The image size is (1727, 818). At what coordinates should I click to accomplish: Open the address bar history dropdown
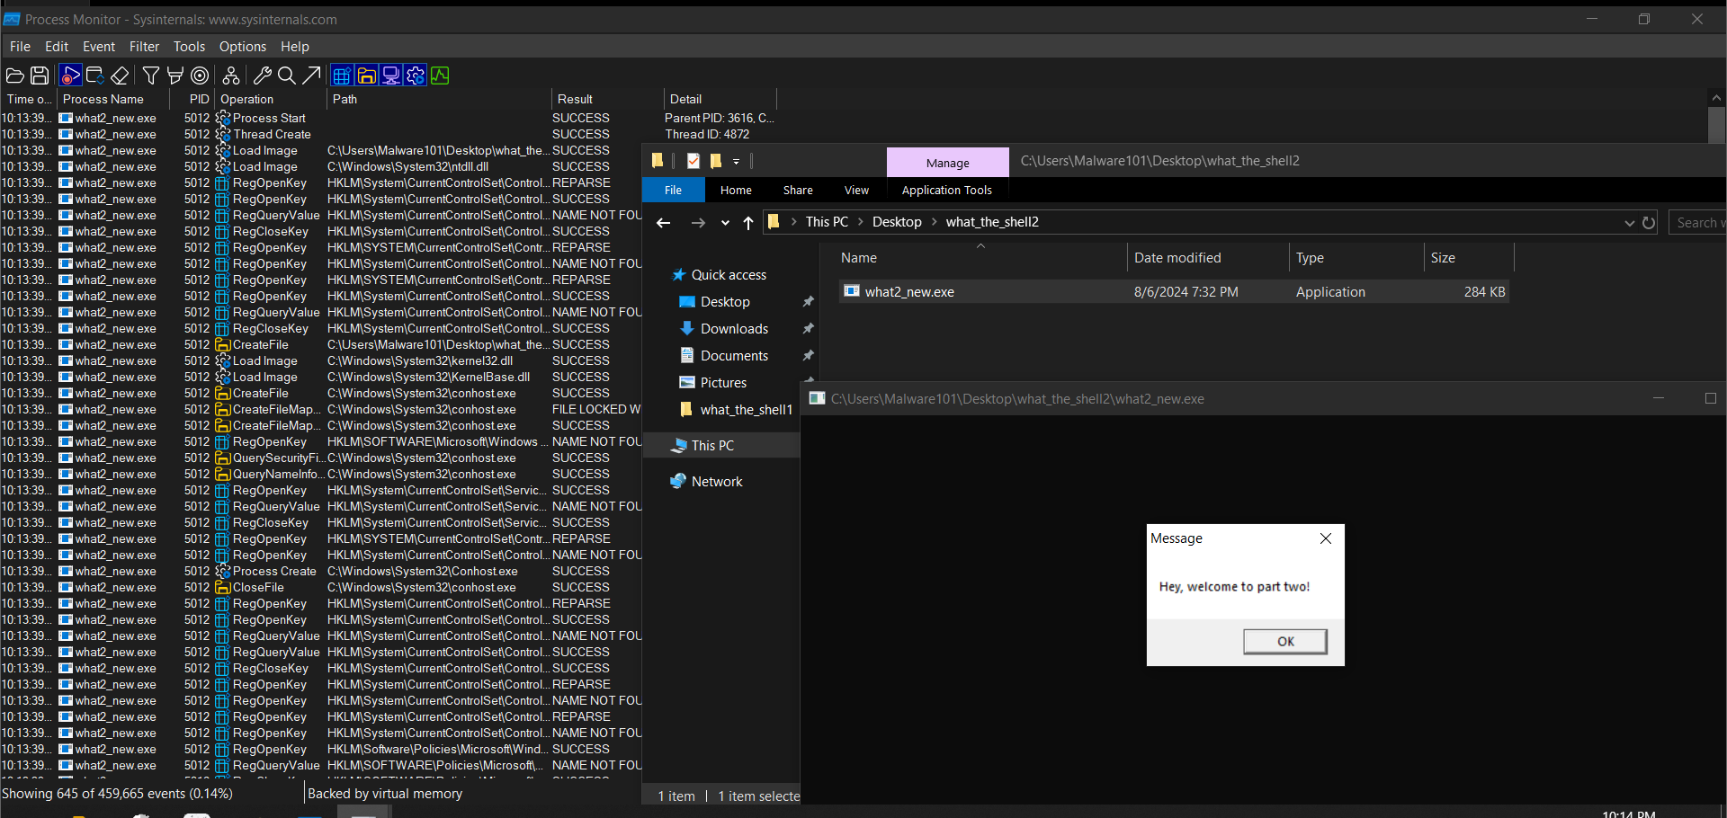[1629, 223]
